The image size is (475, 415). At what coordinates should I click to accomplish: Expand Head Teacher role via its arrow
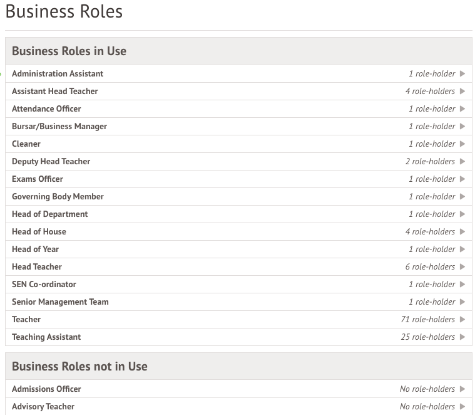point(462,266)
